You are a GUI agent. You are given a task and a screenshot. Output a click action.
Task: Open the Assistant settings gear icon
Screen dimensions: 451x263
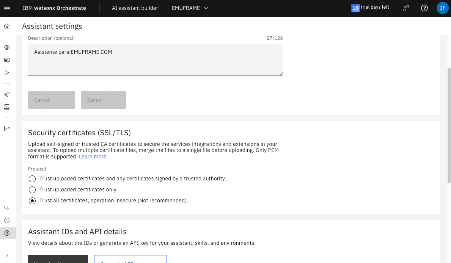click(x=7, y=233)
